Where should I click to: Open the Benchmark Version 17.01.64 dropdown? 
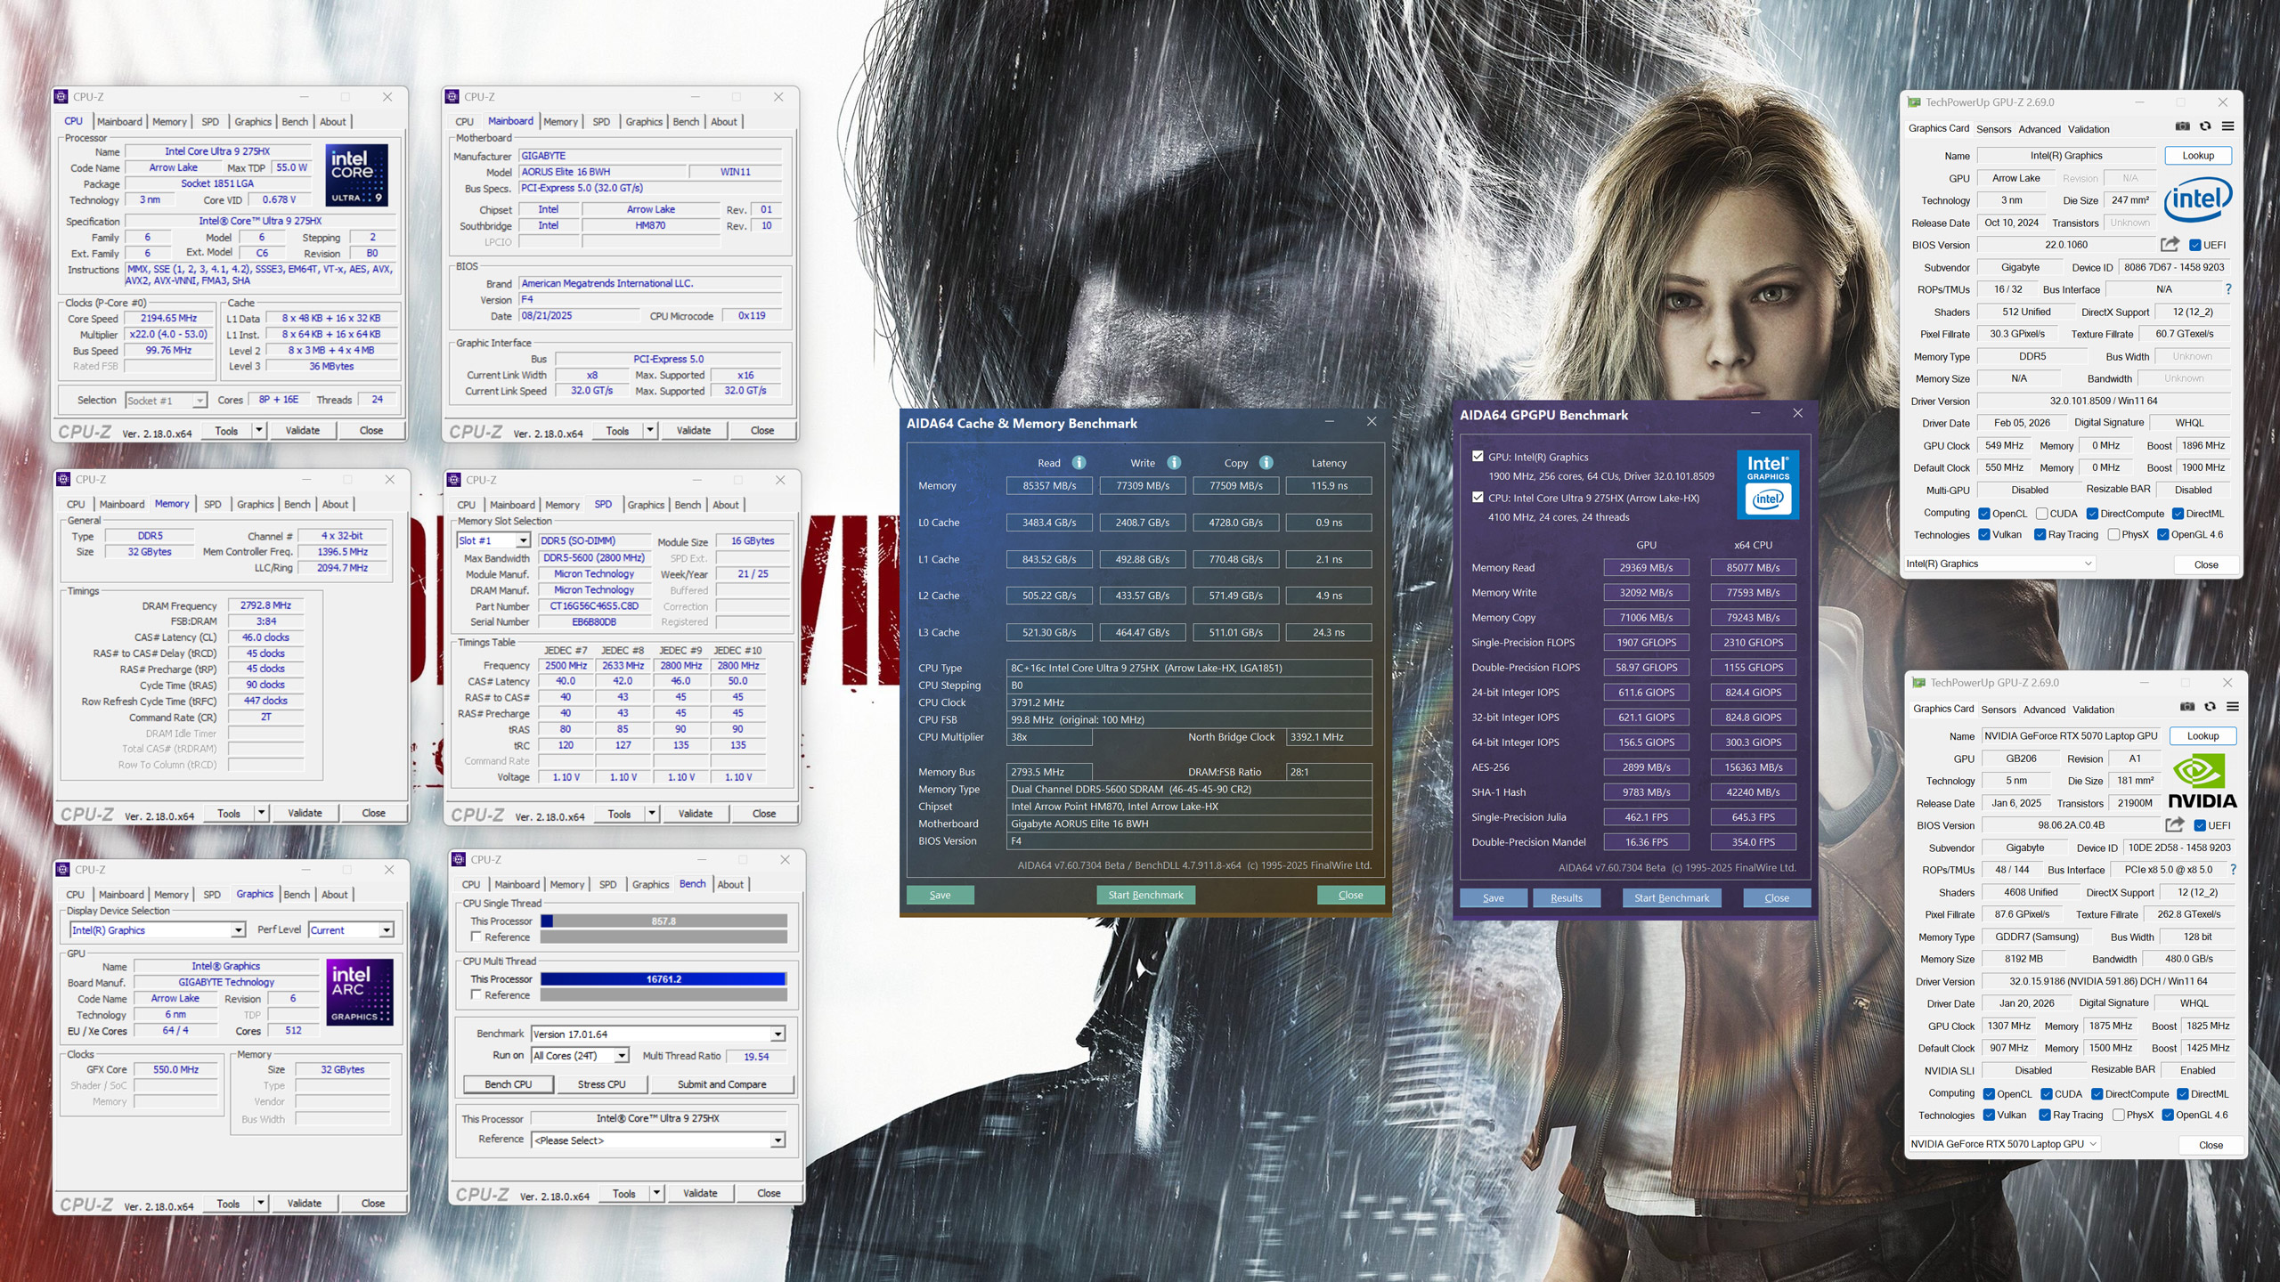coord(778,1035)
